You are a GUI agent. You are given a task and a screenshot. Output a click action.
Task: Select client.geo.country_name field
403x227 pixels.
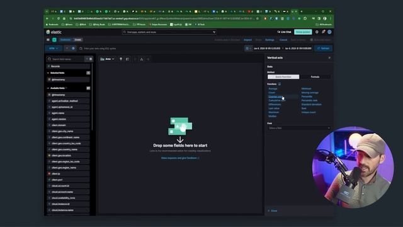tap(68, 149)
